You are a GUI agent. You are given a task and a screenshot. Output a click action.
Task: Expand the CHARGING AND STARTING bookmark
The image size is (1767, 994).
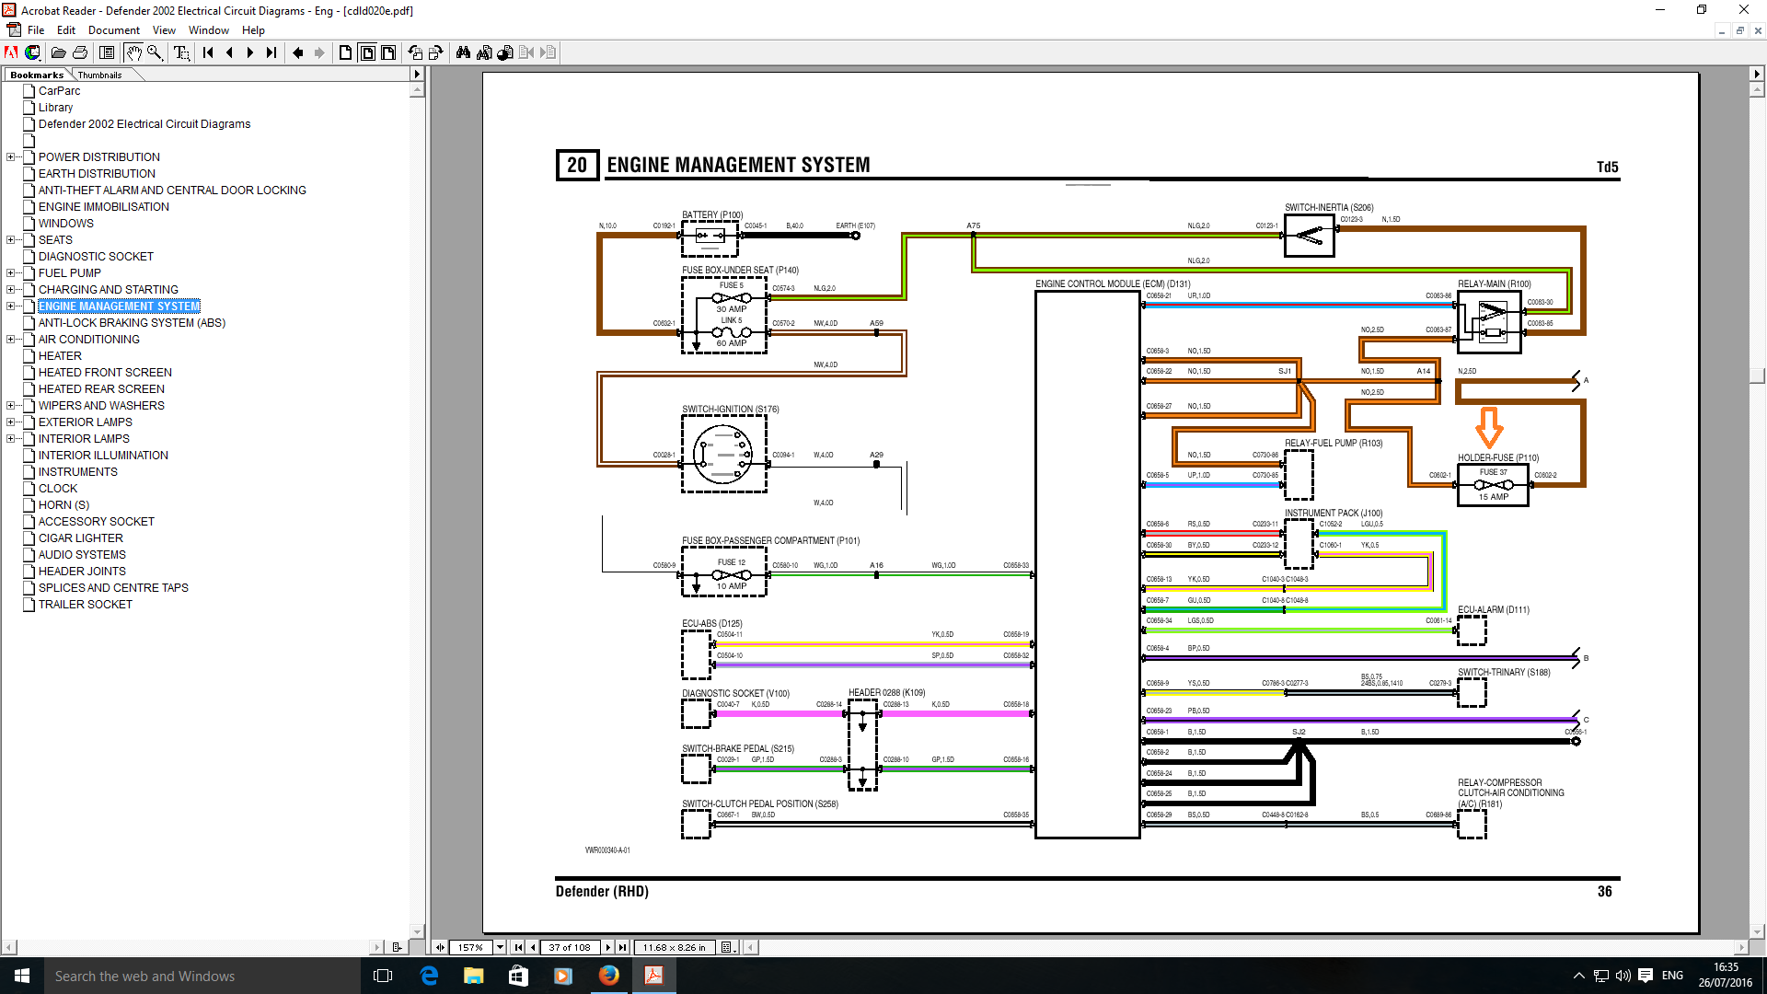(10, 290)
